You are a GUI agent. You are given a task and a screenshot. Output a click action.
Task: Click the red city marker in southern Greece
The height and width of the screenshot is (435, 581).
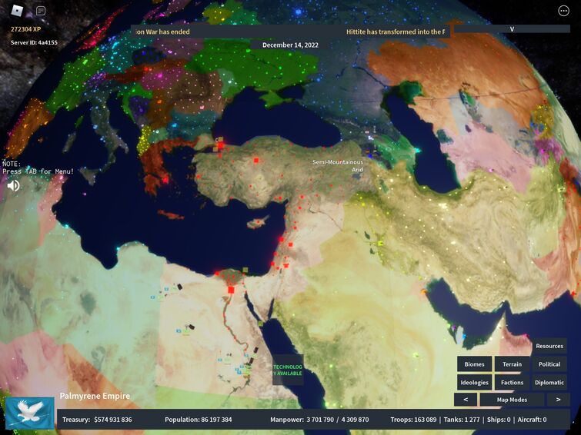pyautogui.click(x=165, y=181)
